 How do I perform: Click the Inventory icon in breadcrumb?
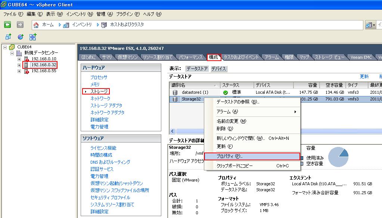(66, 25)
